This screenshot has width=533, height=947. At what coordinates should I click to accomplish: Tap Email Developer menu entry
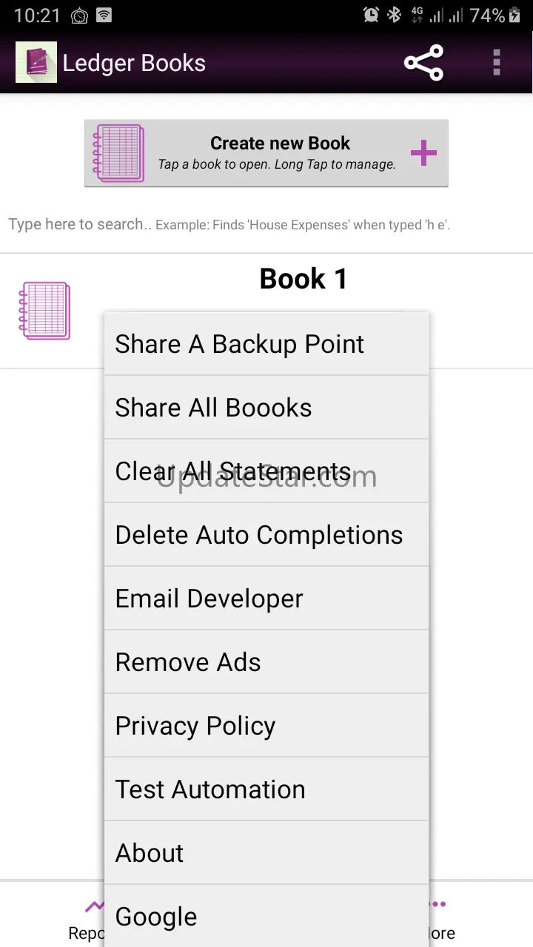pyautogui.click(x=266, y=599)
